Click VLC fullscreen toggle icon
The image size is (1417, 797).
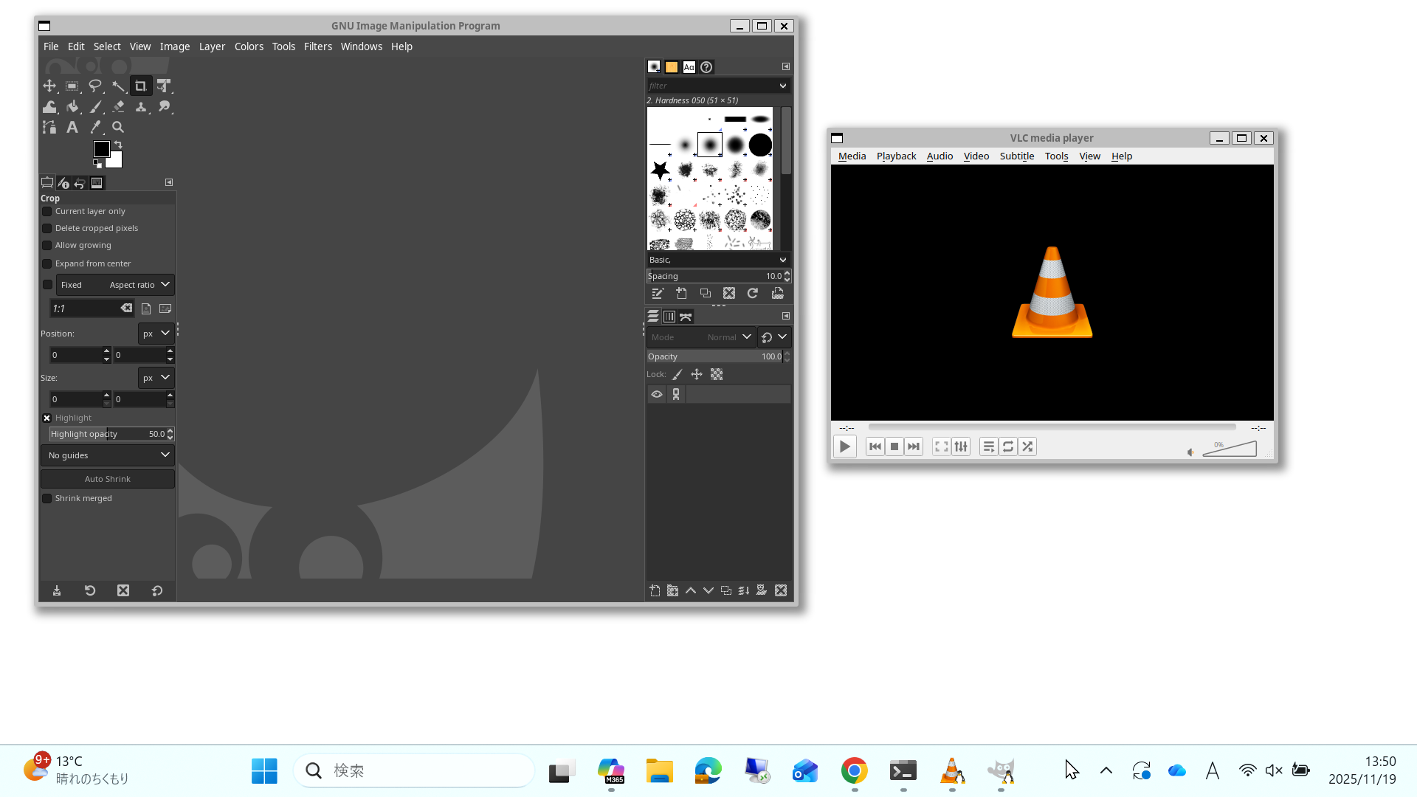pyautogui.click(x=941, y=446)
